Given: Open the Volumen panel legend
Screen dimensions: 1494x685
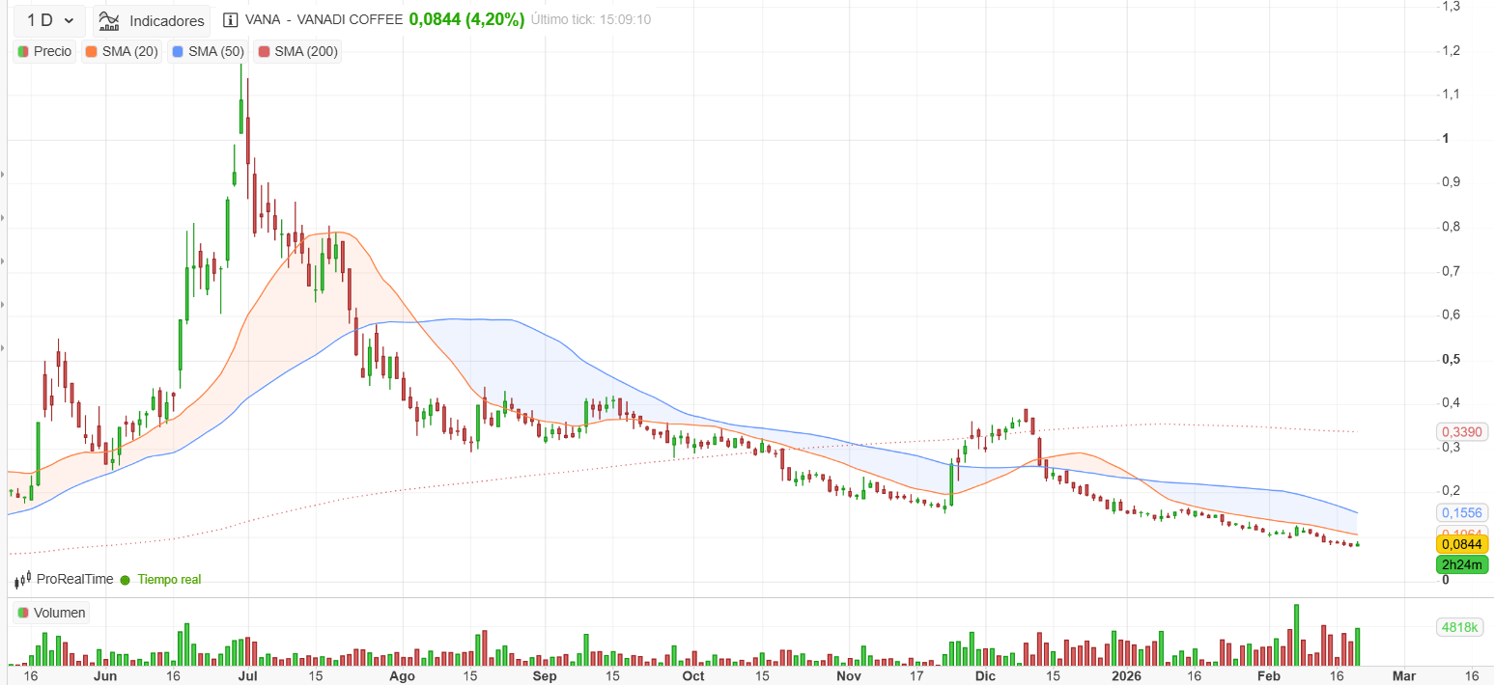Looking at the screenshot, I should [51, 613].
